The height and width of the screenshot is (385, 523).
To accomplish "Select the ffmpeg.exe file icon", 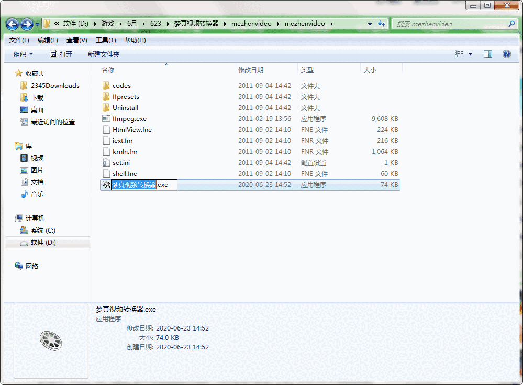I will pyautogui.click(x=106, y=118).
